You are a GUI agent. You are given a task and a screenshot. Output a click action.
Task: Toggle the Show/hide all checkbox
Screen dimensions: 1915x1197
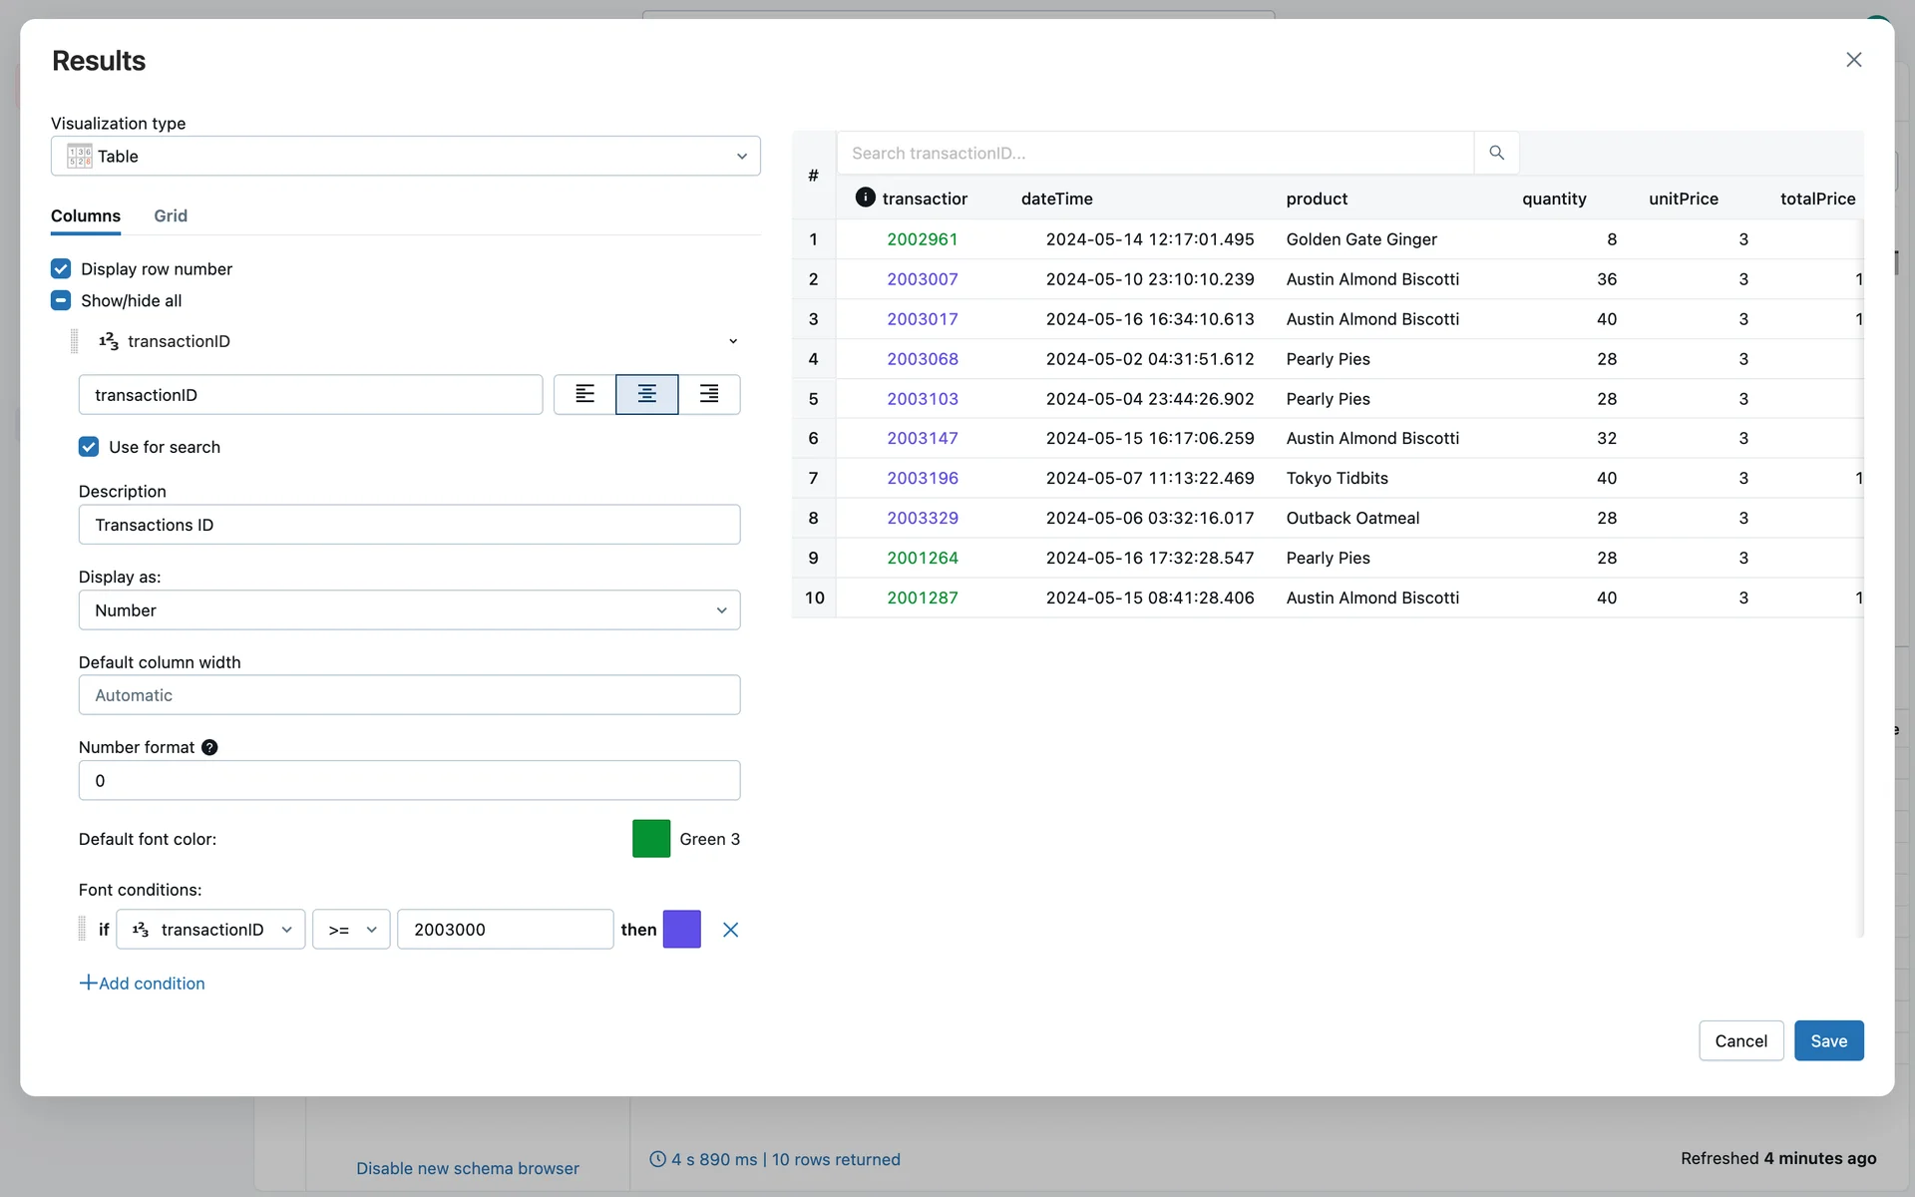pyautogui.click(x=61, y=300)
